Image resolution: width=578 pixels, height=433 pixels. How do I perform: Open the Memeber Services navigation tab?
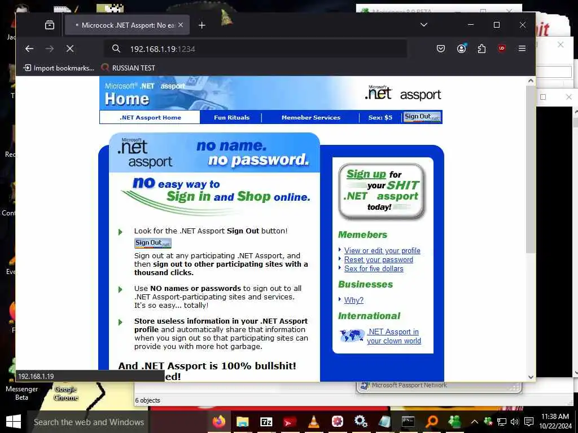point(311,117)
